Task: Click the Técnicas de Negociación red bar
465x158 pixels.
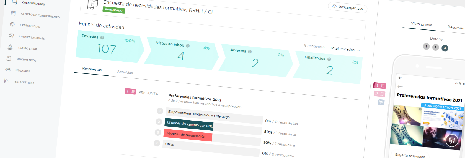Action: click(188, 135)
